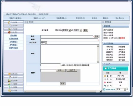133x106 pixels.
Task: Open the 网址管理 link
Action: [x=122, y=47]
